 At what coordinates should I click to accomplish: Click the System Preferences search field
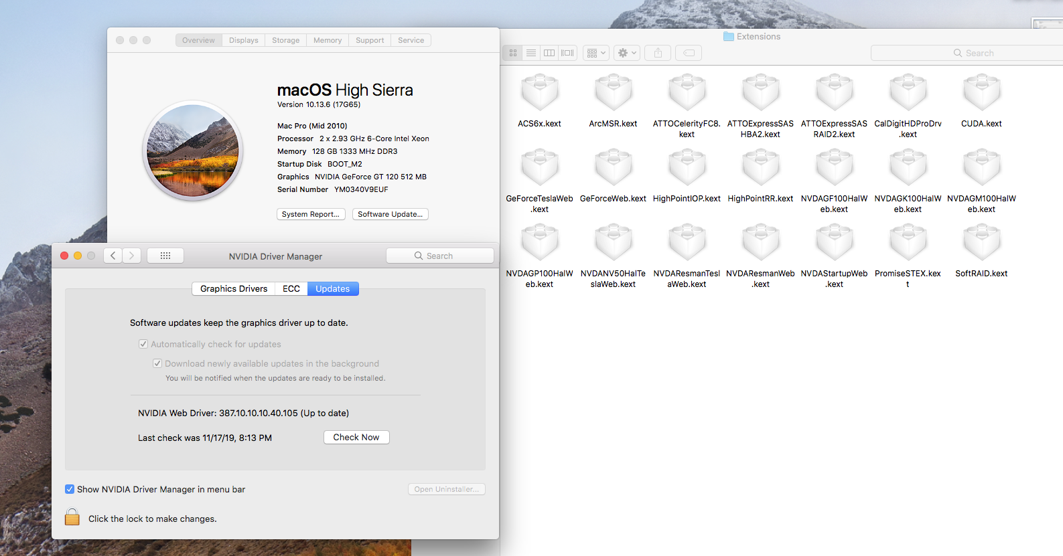pos(440,256)
